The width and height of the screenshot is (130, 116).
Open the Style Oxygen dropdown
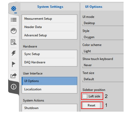click(x=103, y=37)
